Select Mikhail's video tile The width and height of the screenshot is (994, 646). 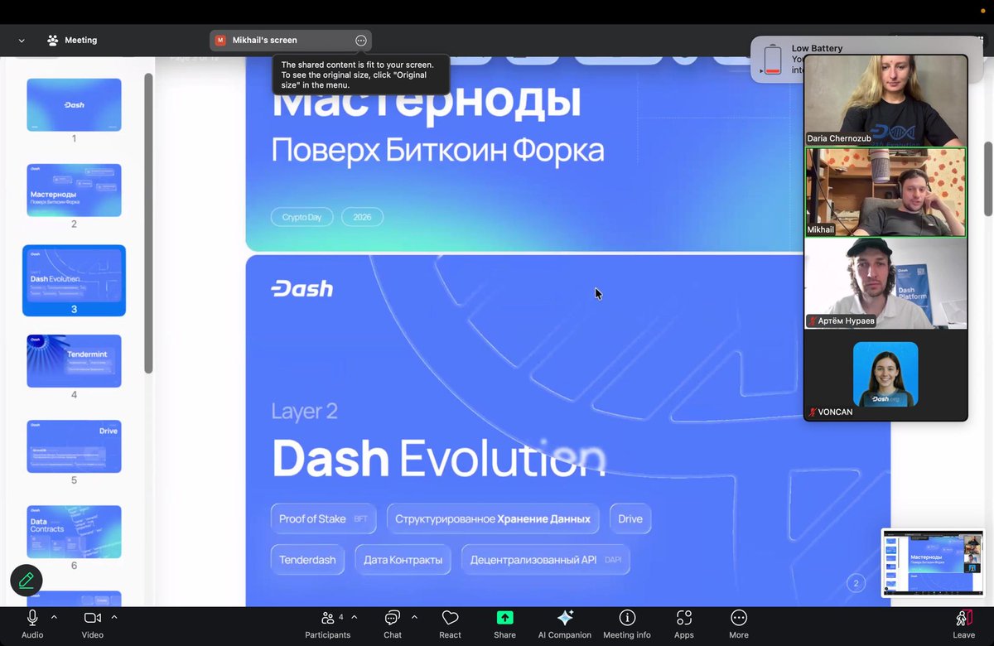point(885,193)
